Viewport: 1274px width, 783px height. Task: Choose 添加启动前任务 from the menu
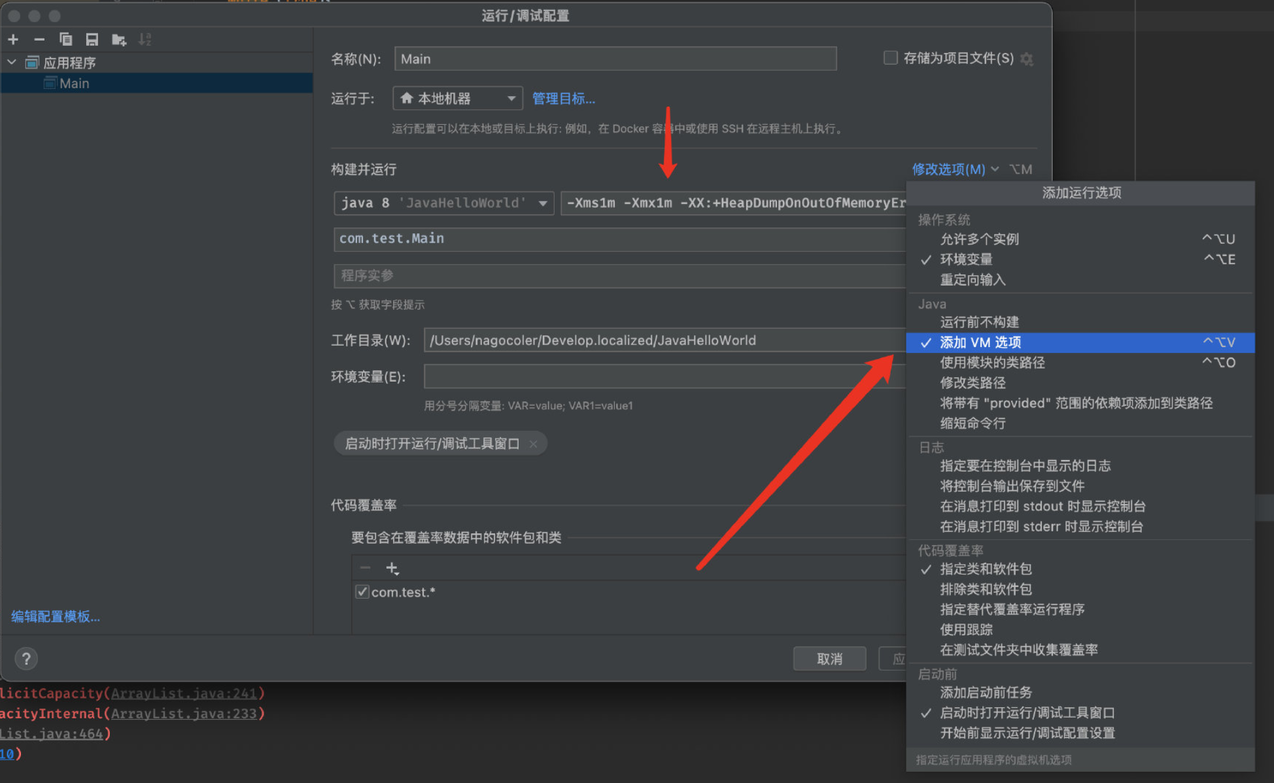point(1080,693)
